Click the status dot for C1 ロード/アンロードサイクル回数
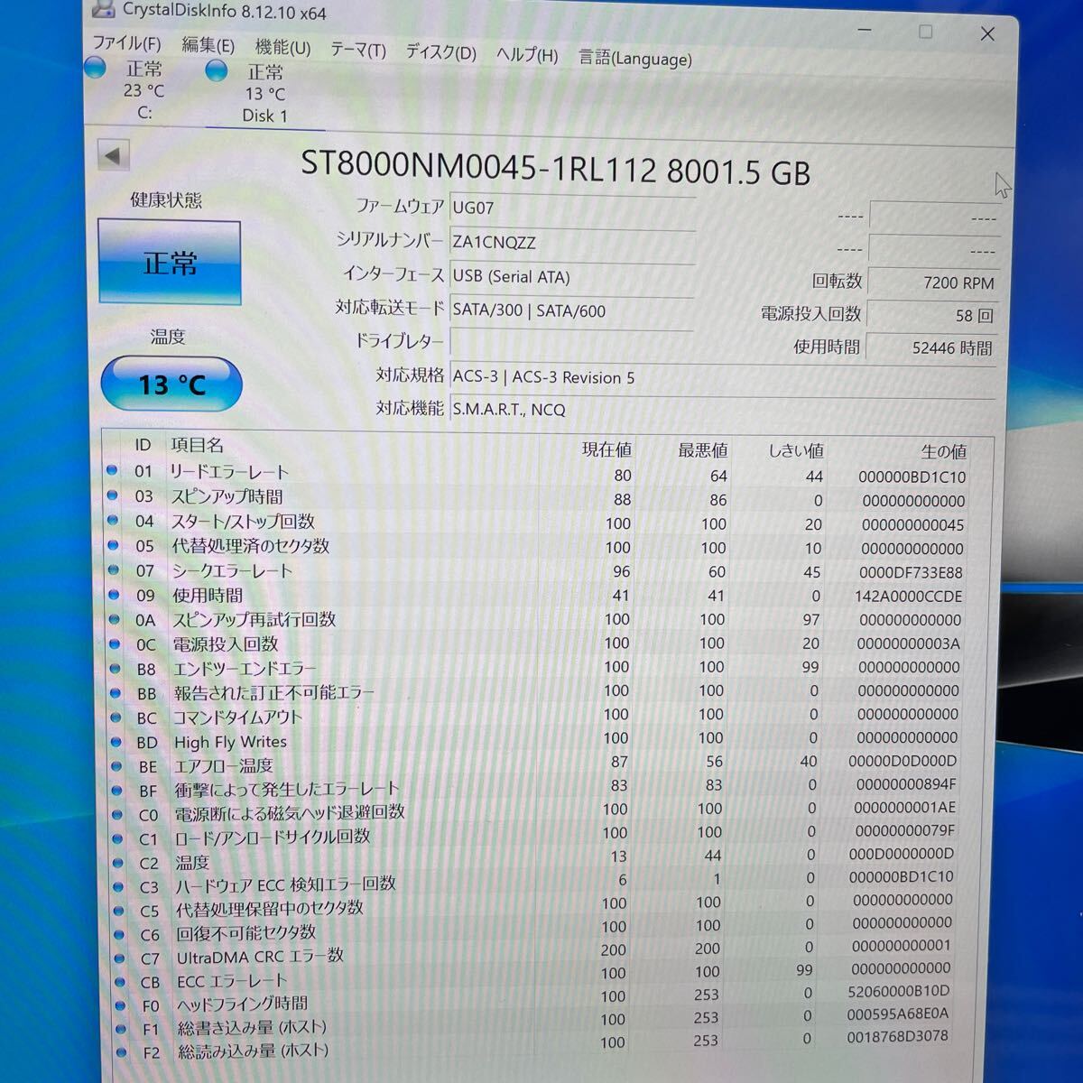This screenshot has height=1083, width=1083. click(117, 838)
